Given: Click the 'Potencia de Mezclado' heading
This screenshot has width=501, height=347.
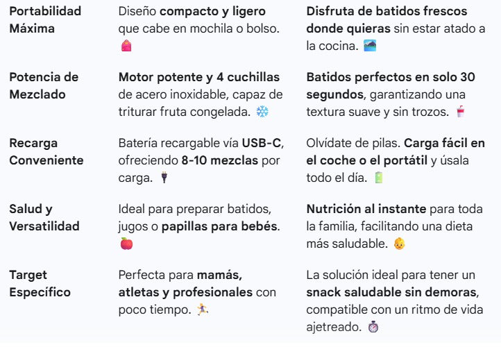Looking at the screenshot, I should [44, 85].
